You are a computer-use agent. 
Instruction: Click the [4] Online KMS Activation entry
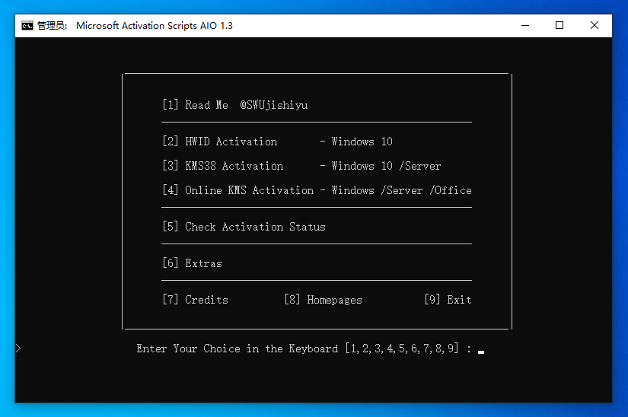pyautogui.click(x=238, y=190)
